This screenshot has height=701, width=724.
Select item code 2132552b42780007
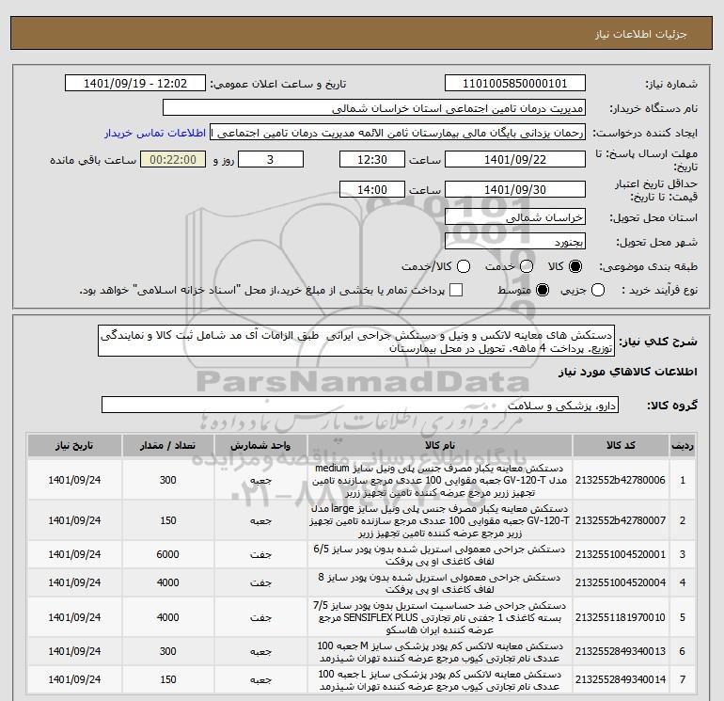pyautogui.click(x=621, y=520)
